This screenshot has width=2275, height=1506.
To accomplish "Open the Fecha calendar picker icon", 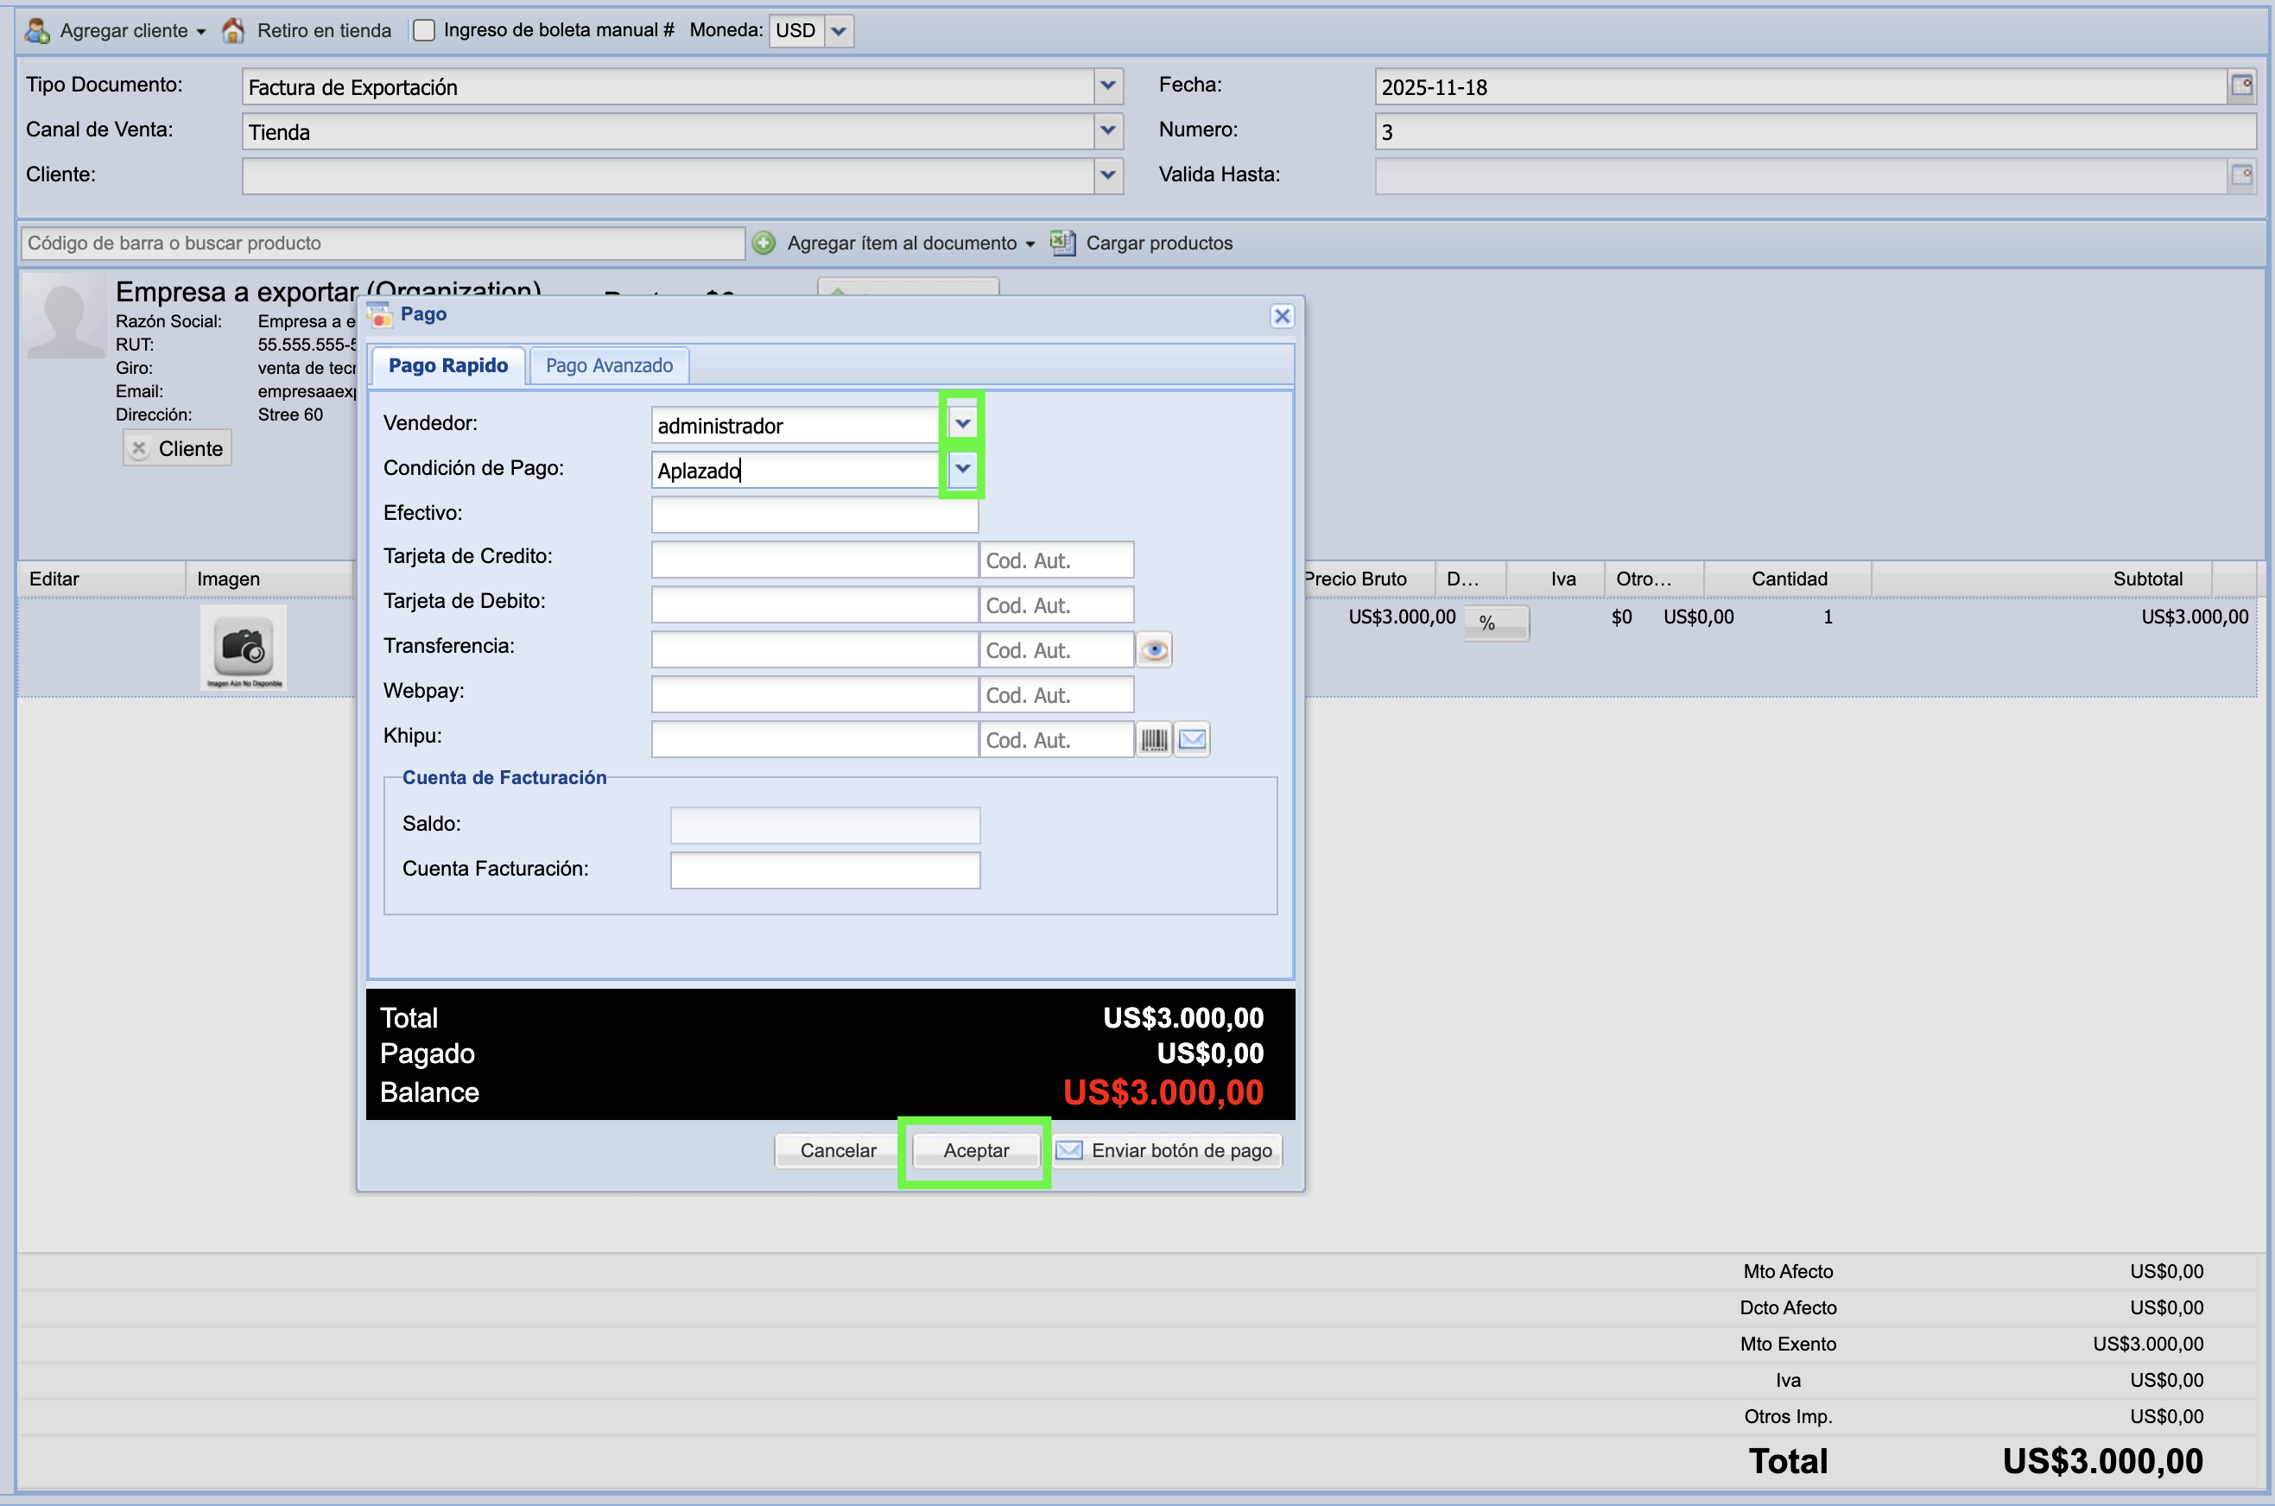I will (2240, 85).
